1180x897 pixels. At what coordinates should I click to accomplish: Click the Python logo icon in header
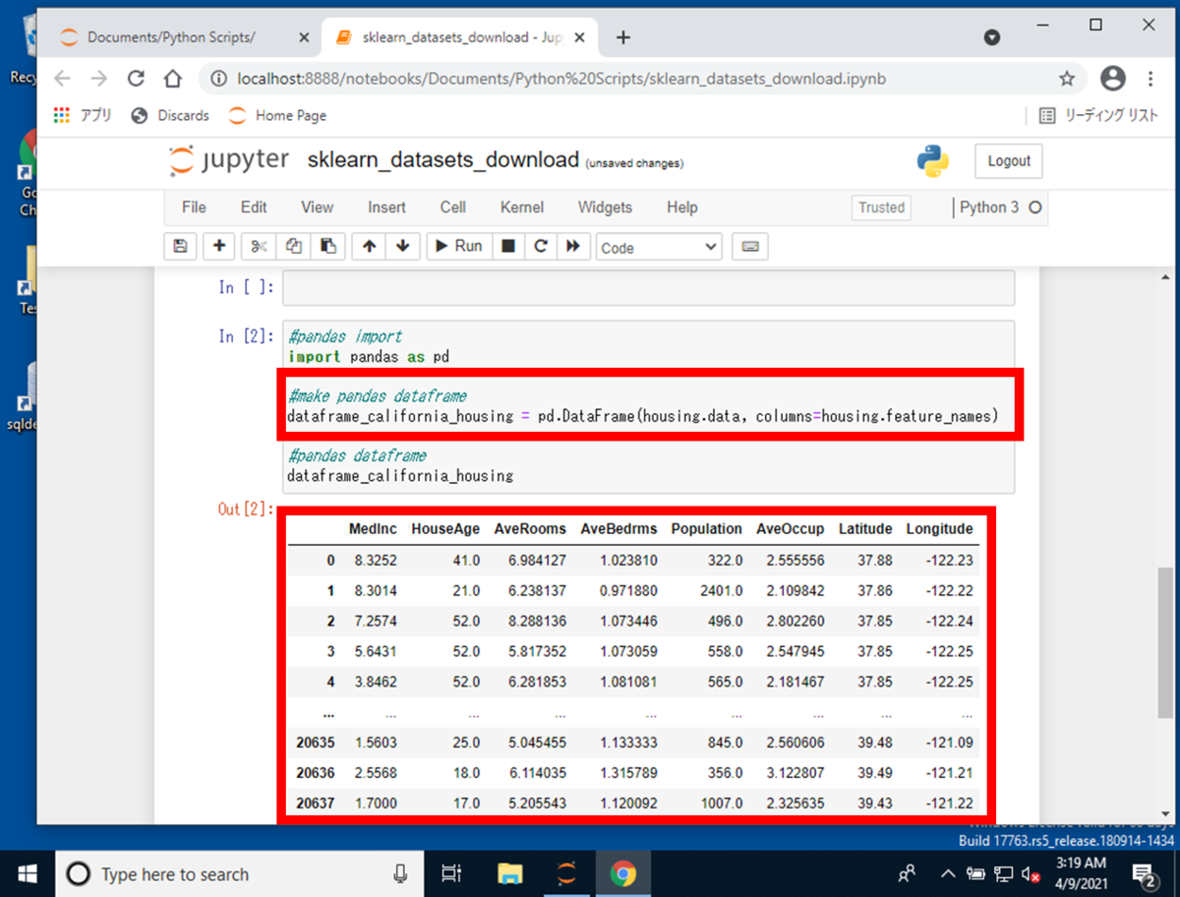[933, 161]
